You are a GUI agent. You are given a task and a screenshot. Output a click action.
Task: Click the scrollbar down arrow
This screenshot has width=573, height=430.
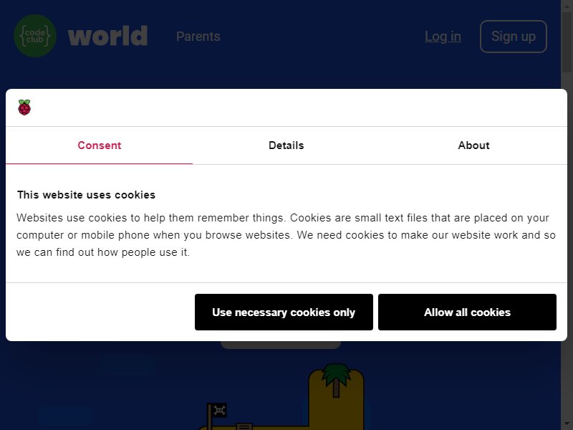[x=567, y=426]
